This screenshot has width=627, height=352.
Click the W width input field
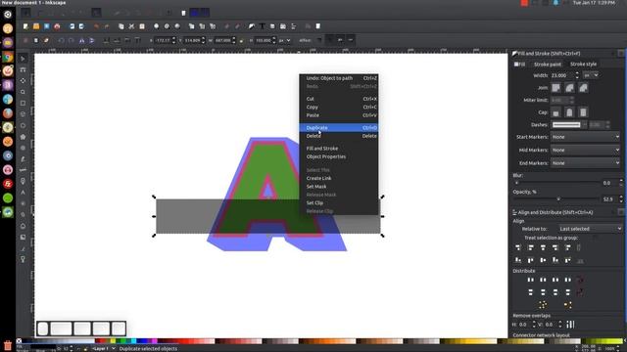tap(224, 40)
